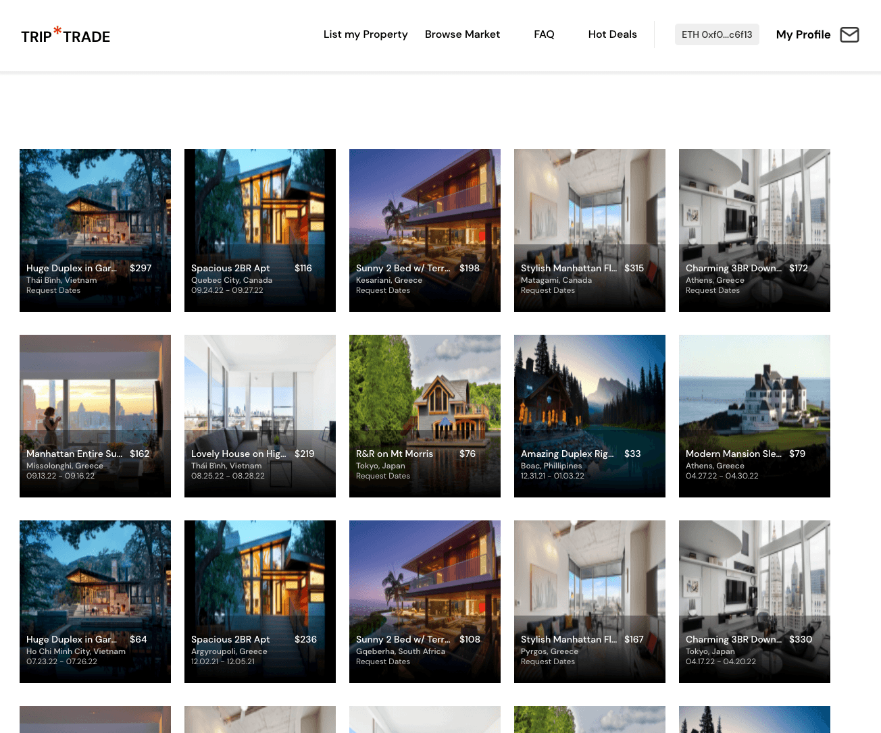
Task: Open Amazing Duplex listing in Boac, Phillipines
Action: [x=590, y=416]
